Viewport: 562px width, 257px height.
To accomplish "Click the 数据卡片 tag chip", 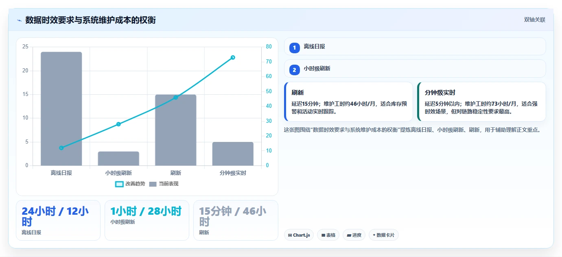I will pos(383,235).
